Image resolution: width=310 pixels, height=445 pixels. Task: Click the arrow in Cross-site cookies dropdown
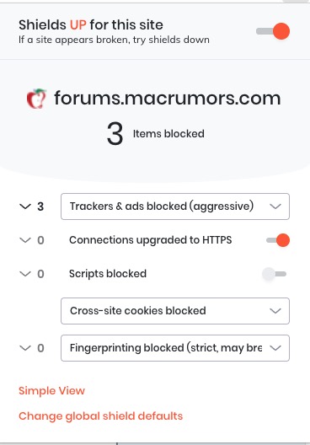pos(275,311)
